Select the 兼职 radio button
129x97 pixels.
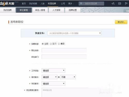[x=59, y=44]
